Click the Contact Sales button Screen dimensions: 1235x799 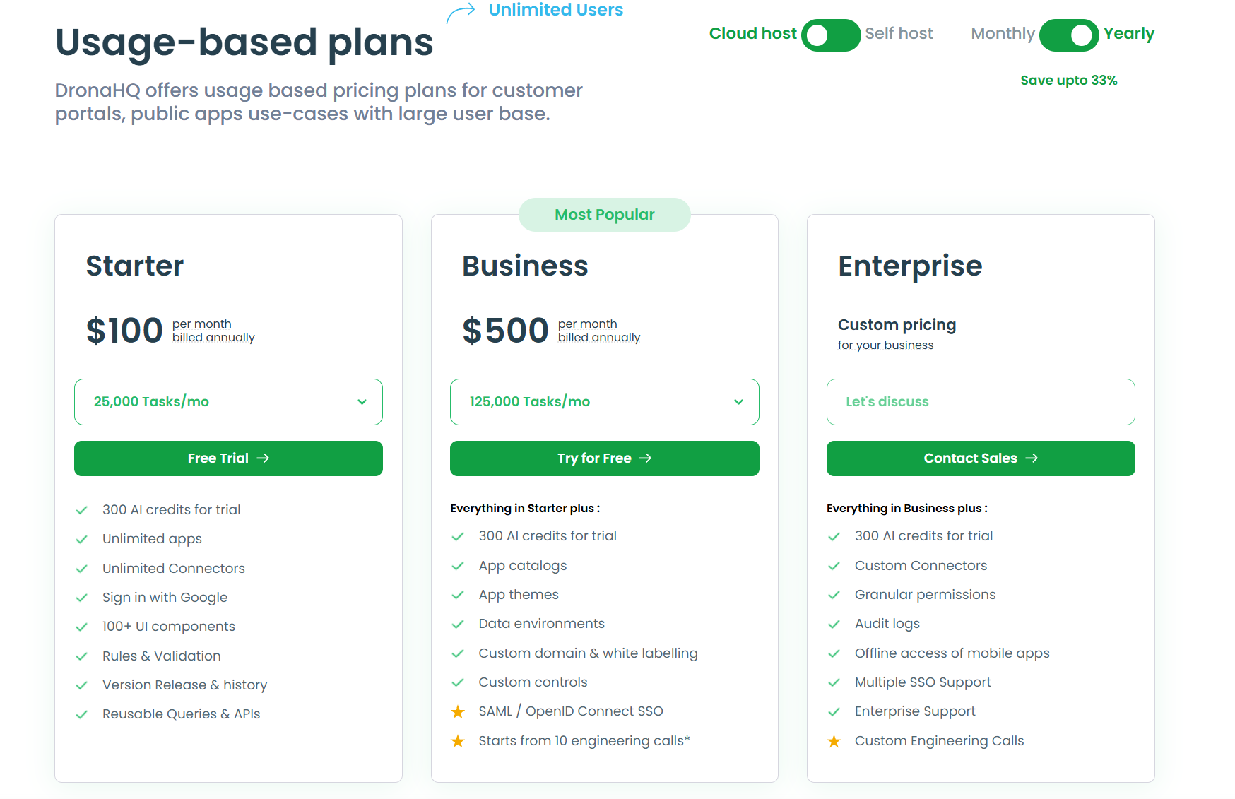pyautogui.click(x=981, y=458)
